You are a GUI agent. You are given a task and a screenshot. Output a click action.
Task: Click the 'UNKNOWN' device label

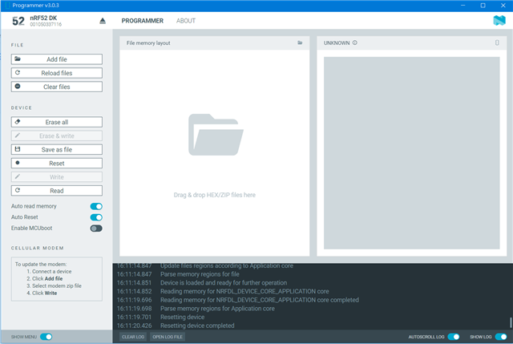point(337,42)
